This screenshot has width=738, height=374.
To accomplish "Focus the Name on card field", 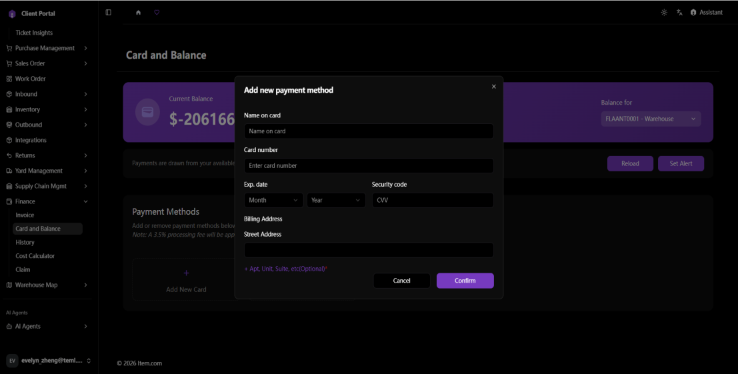I will [x=369, y=131].
